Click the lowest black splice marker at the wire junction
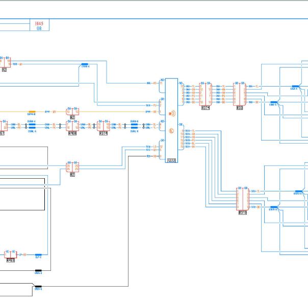The width and height of the screenshot is (308, 307). [x=38, y=287]
